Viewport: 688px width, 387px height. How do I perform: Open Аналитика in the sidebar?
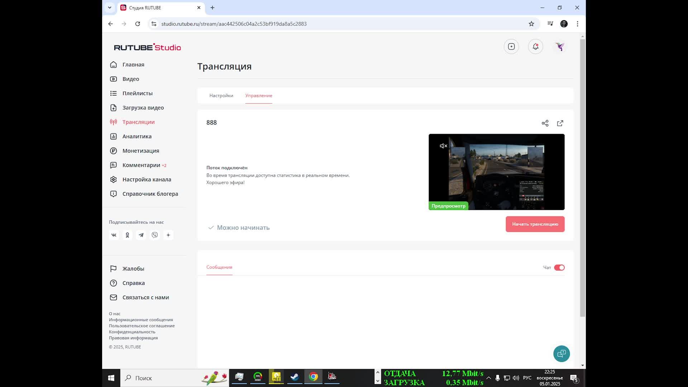point(137,137)
